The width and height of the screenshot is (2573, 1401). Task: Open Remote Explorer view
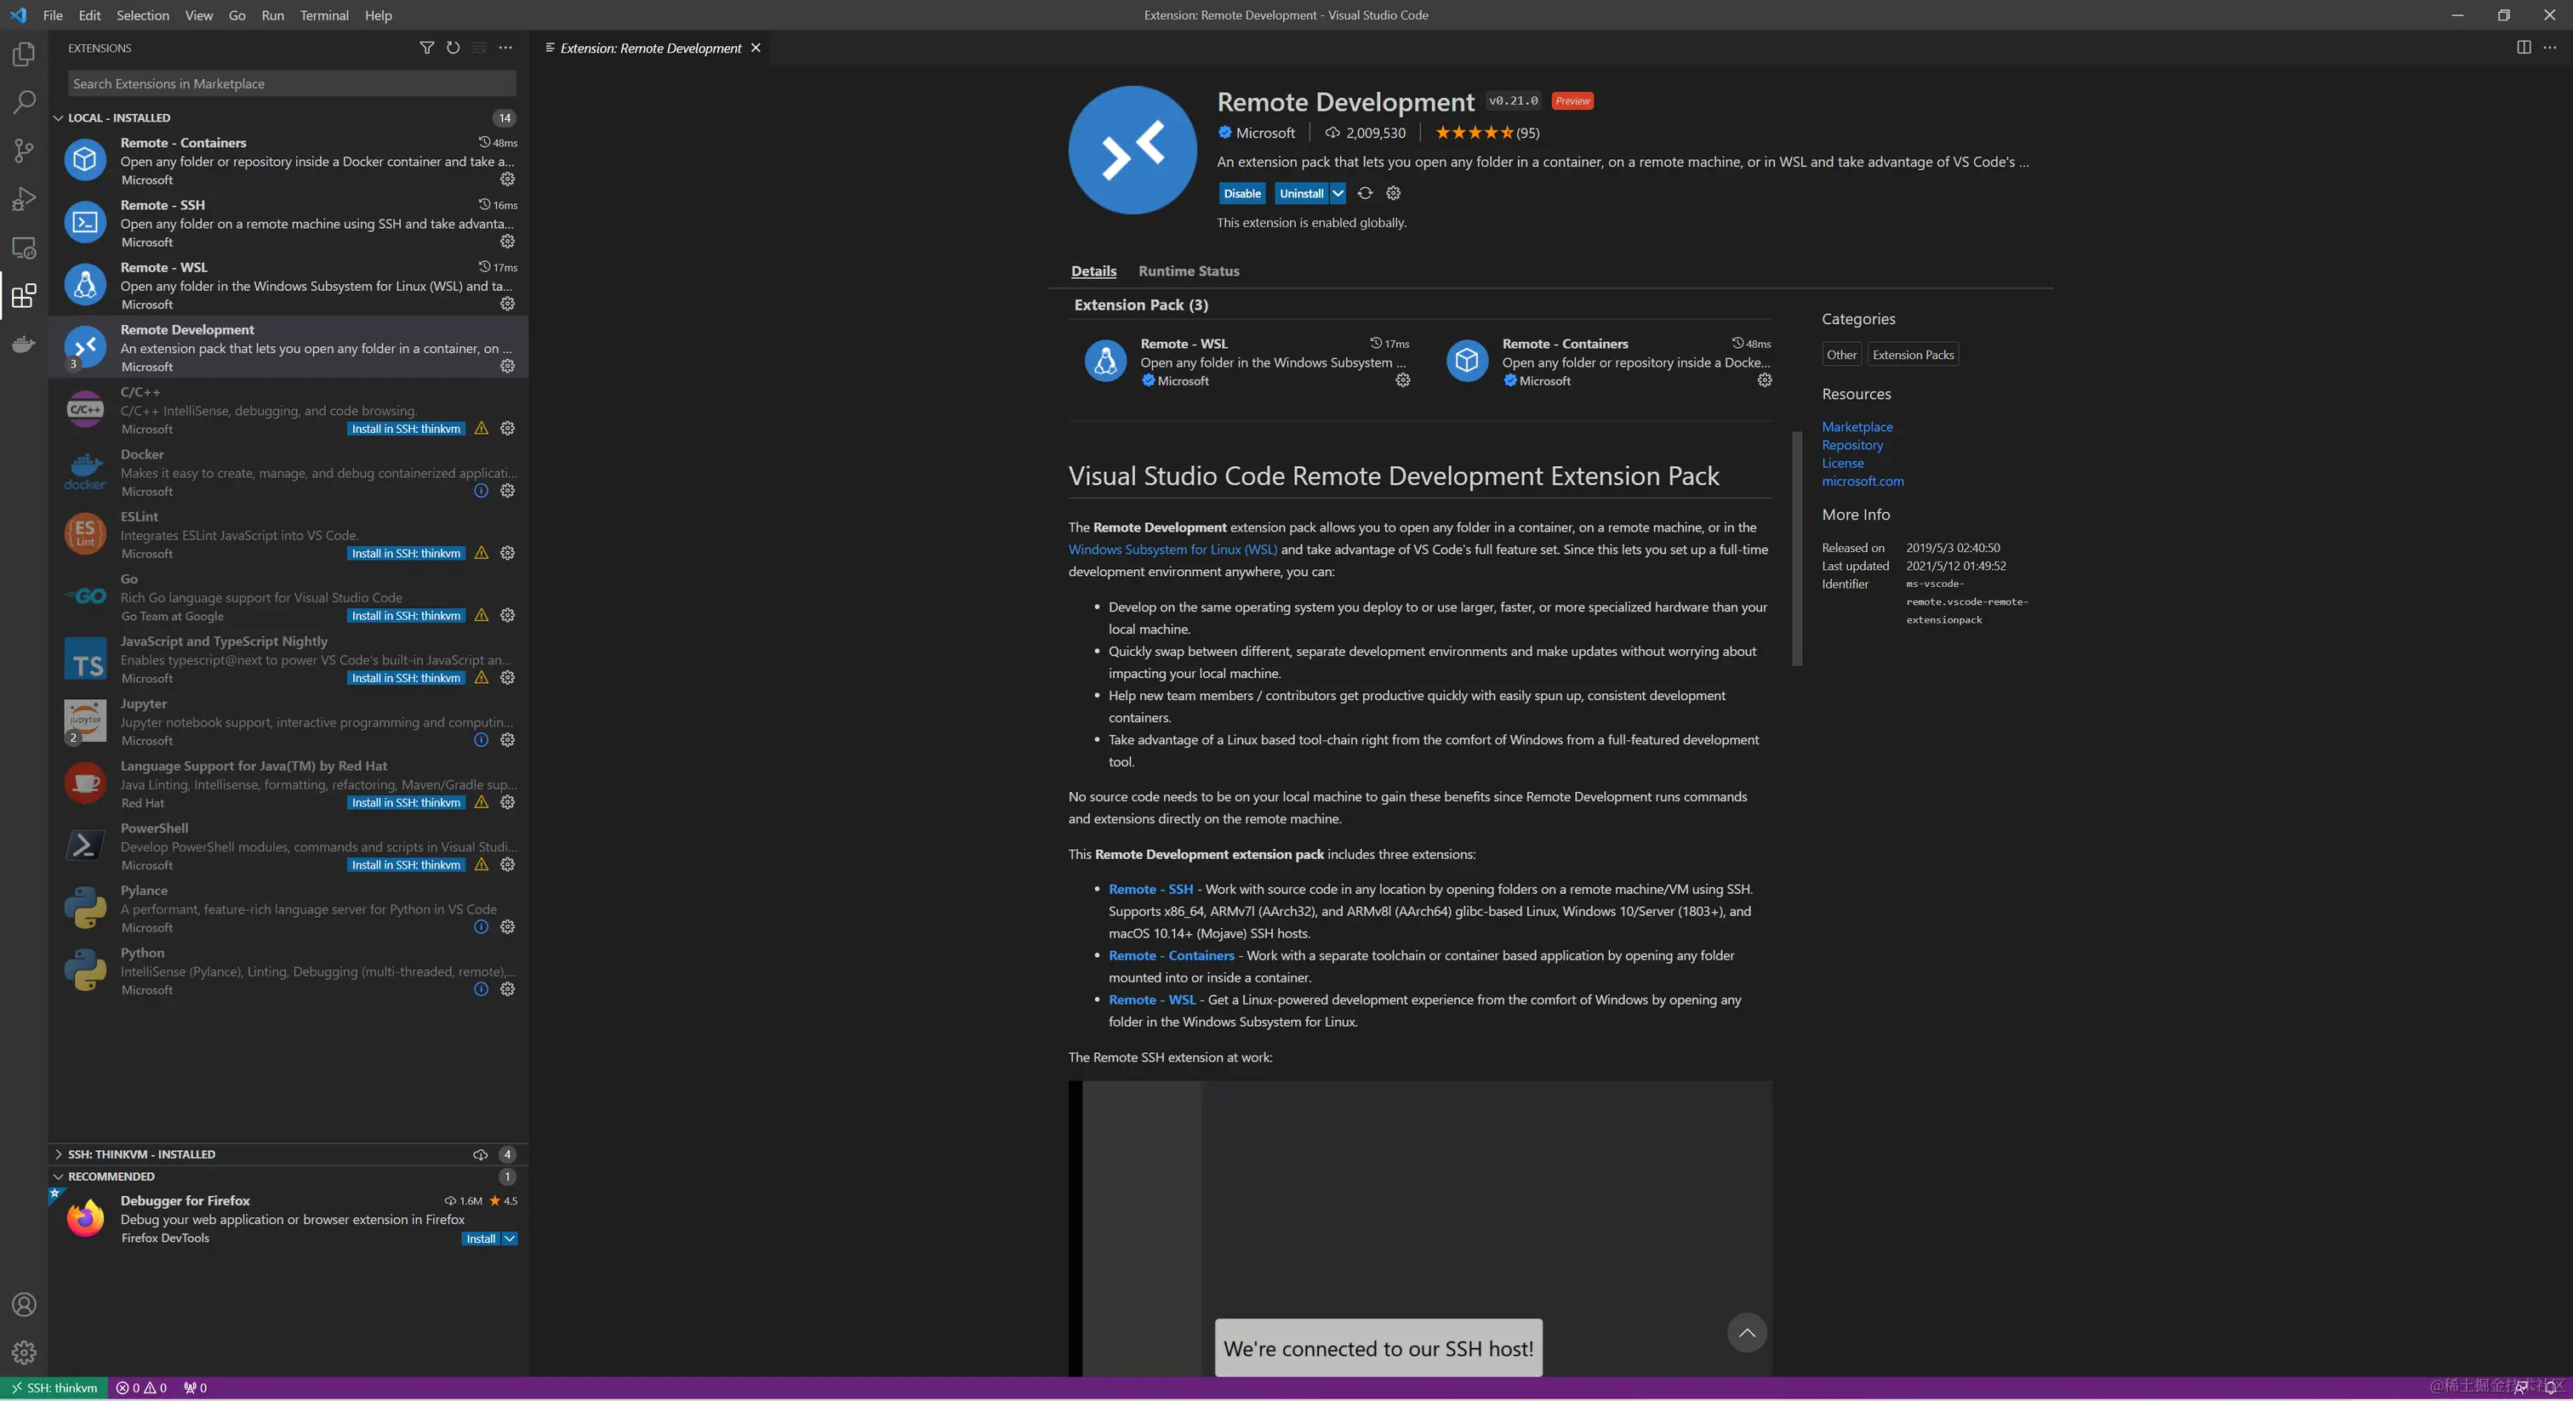24,248
